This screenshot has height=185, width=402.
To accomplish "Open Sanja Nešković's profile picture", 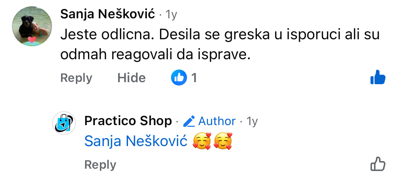I will click(x=32, y=26).
